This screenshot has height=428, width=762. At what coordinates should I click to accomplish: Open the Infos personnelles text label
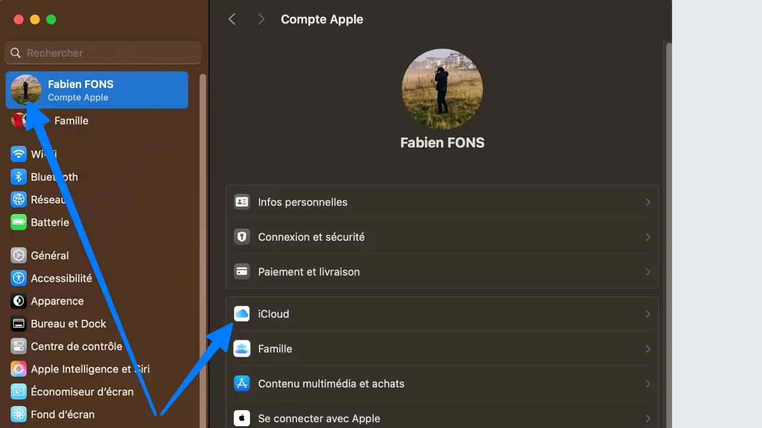(302, 202)
